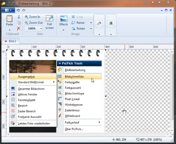This screenshot has height=144, width=176.
Task: Click Über PicPick... text in the pasted menu
Action: (x=74, y=129)
